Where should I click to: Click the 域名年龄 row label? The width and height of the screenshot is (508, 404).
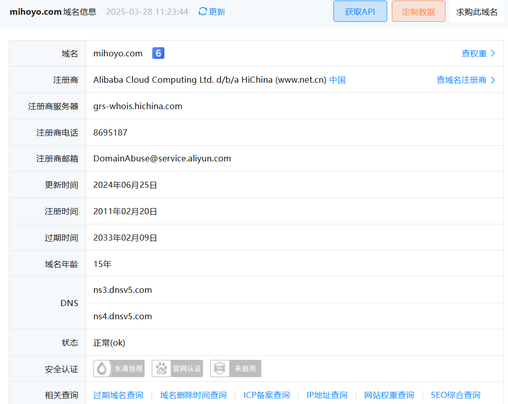coord(61,264)
